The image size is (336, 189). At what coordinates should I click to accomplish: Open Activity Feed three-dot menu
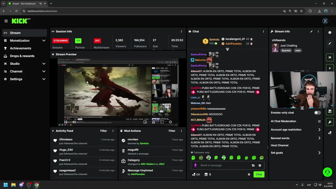coord(113,131)
